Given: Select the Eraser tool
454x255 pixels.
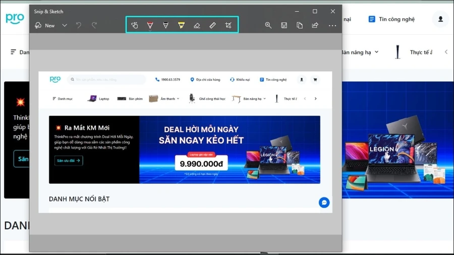Looking at the screenshot, I should [x=197, y=25].
